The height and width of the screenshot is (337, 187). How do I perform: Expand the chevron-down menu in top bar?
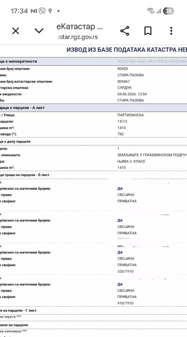click(x=39, y=31)
